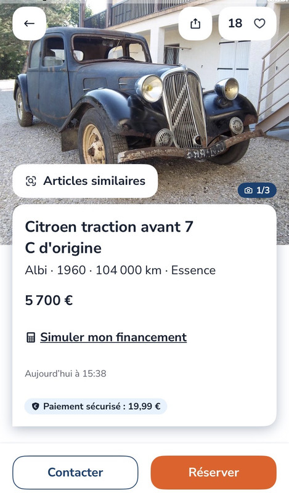The width and height of the screenshot is (289, 493).
Task: Click the camera icon in photo counter
Action: coord(248,190)
